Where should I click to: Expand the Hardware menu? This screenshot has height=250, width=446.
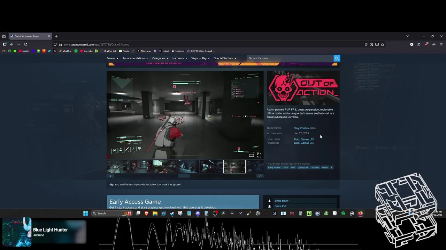pyautogui.click(x=180, y=58)
